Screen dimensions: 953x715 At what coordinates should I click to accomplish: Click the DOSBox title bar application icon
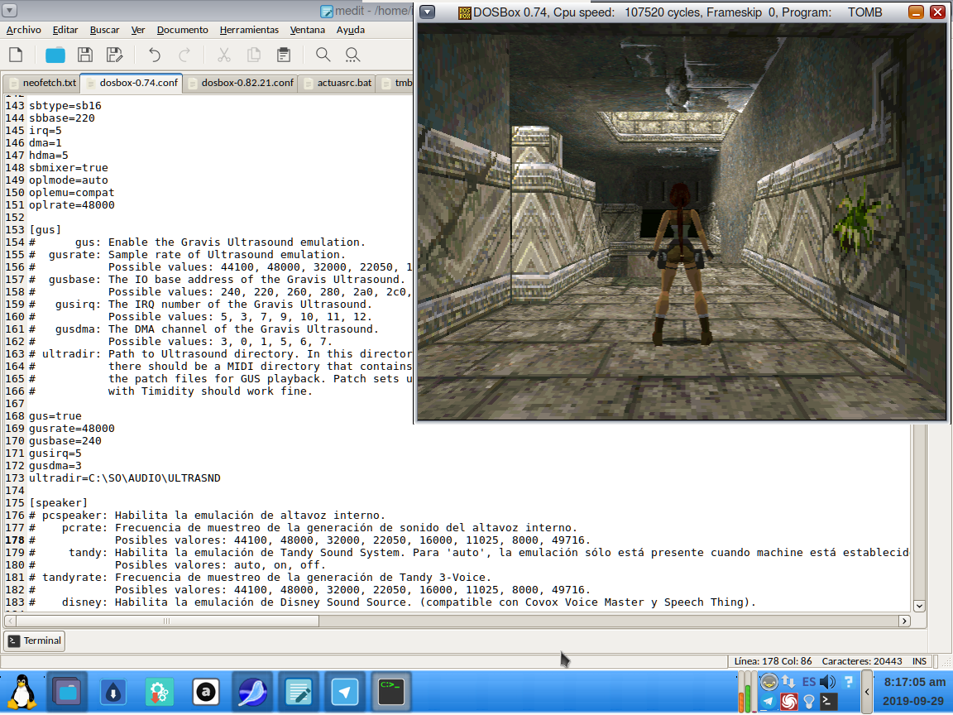coord(464,12)
